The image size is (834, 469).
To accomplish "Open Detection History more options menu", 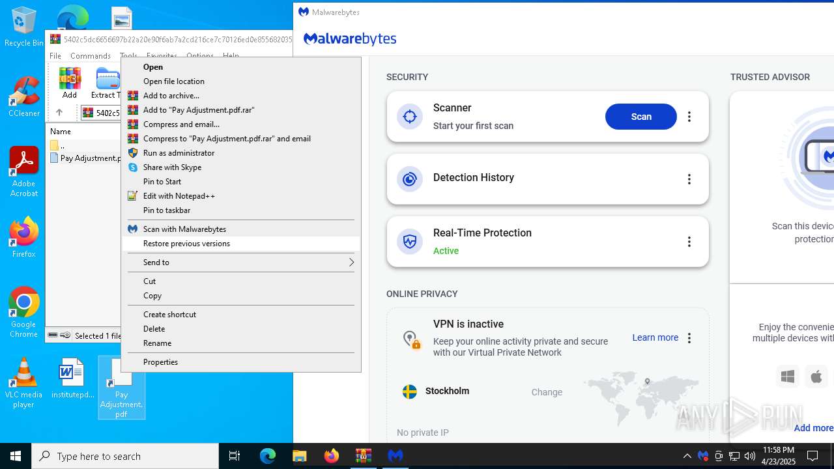I will (689, 179).
